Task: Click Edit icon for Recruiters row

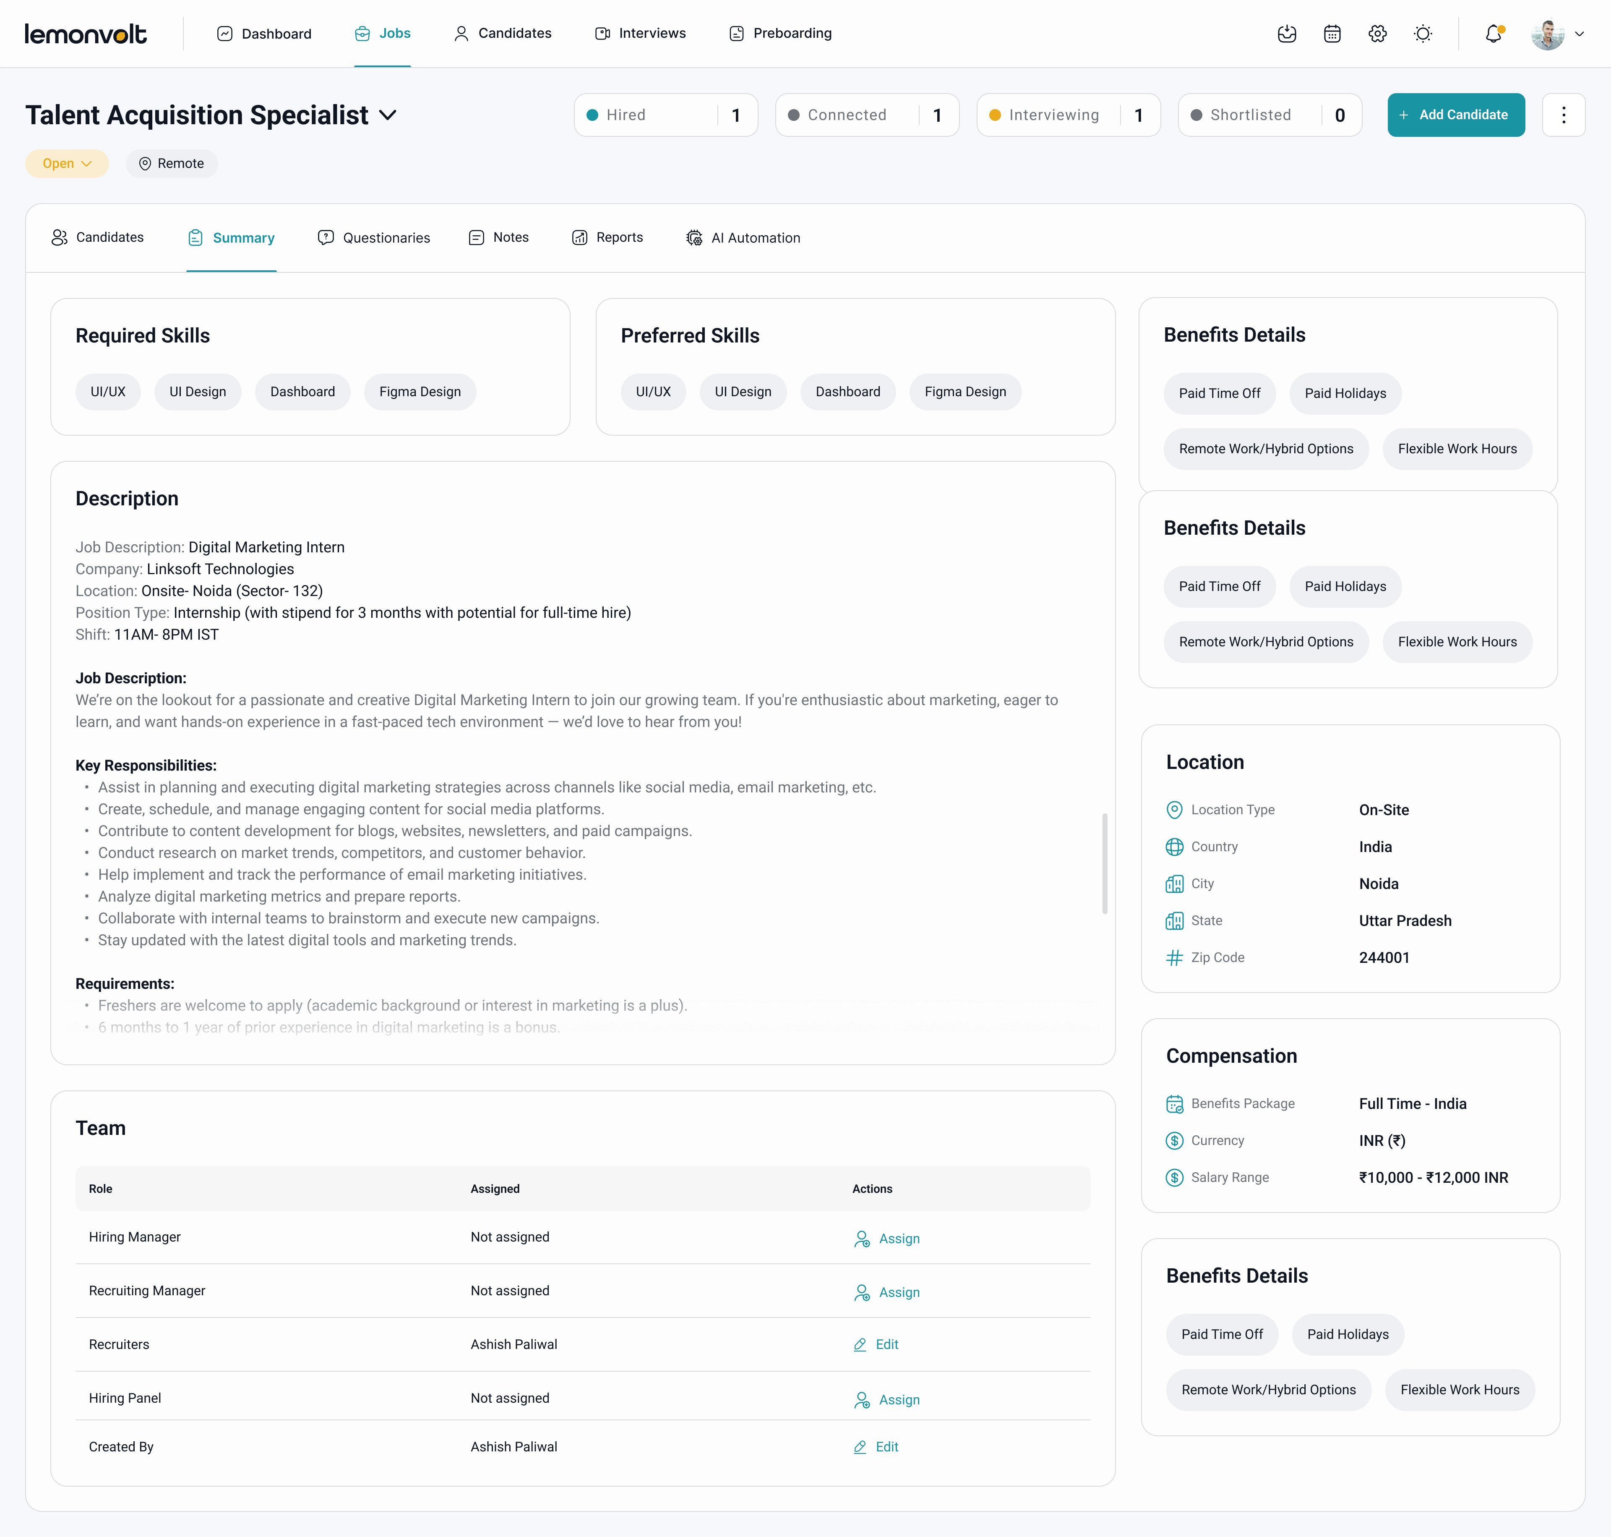Action: tap(860, 1344)
